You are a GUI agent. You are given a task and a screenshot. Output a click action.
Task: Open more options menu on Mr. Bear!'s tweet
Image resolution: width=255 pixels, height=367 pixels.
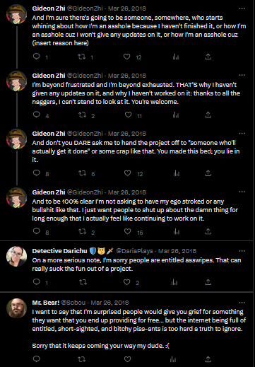242,303
